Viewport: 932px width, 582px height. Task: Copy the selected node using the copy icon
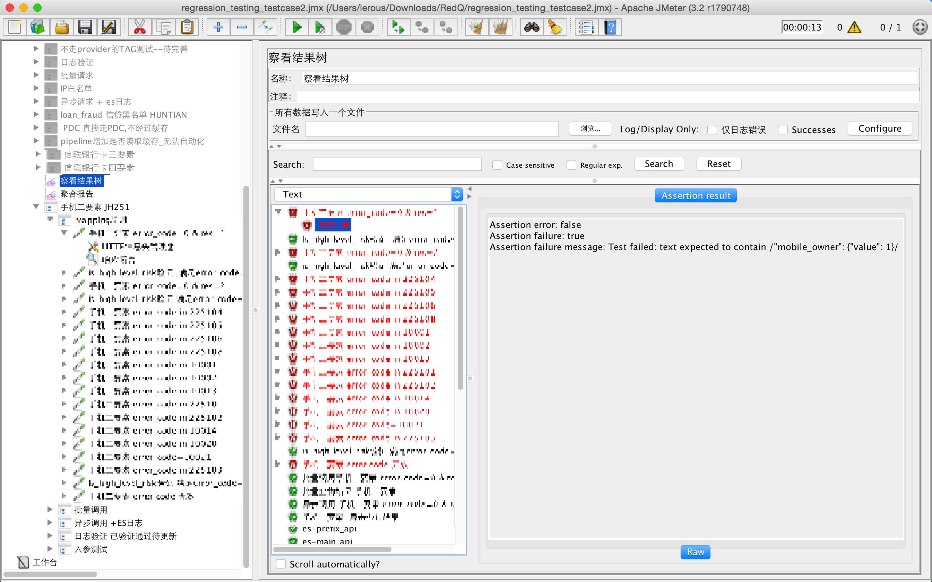click(163, 27)
